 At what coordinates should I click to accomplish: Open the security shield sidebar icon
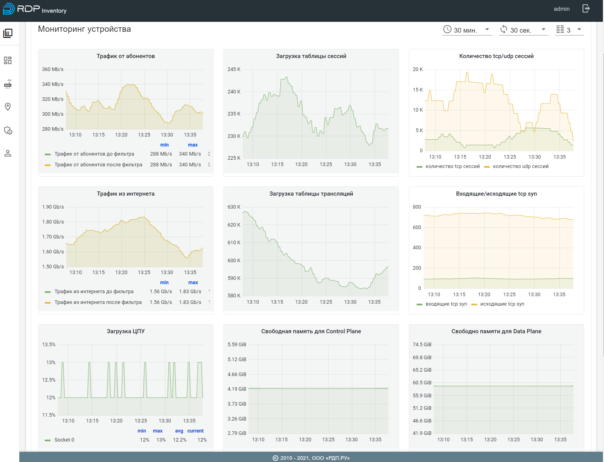(x=8, y=130)
